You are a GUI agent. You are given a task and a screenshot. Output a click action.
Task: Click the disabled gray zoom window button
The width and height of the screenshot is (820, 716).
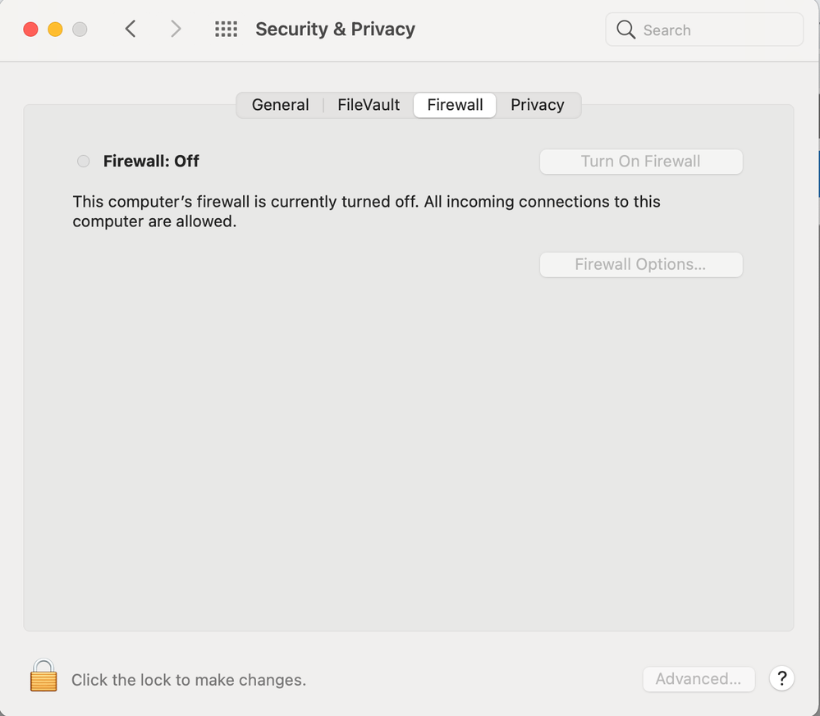point(80,30)
